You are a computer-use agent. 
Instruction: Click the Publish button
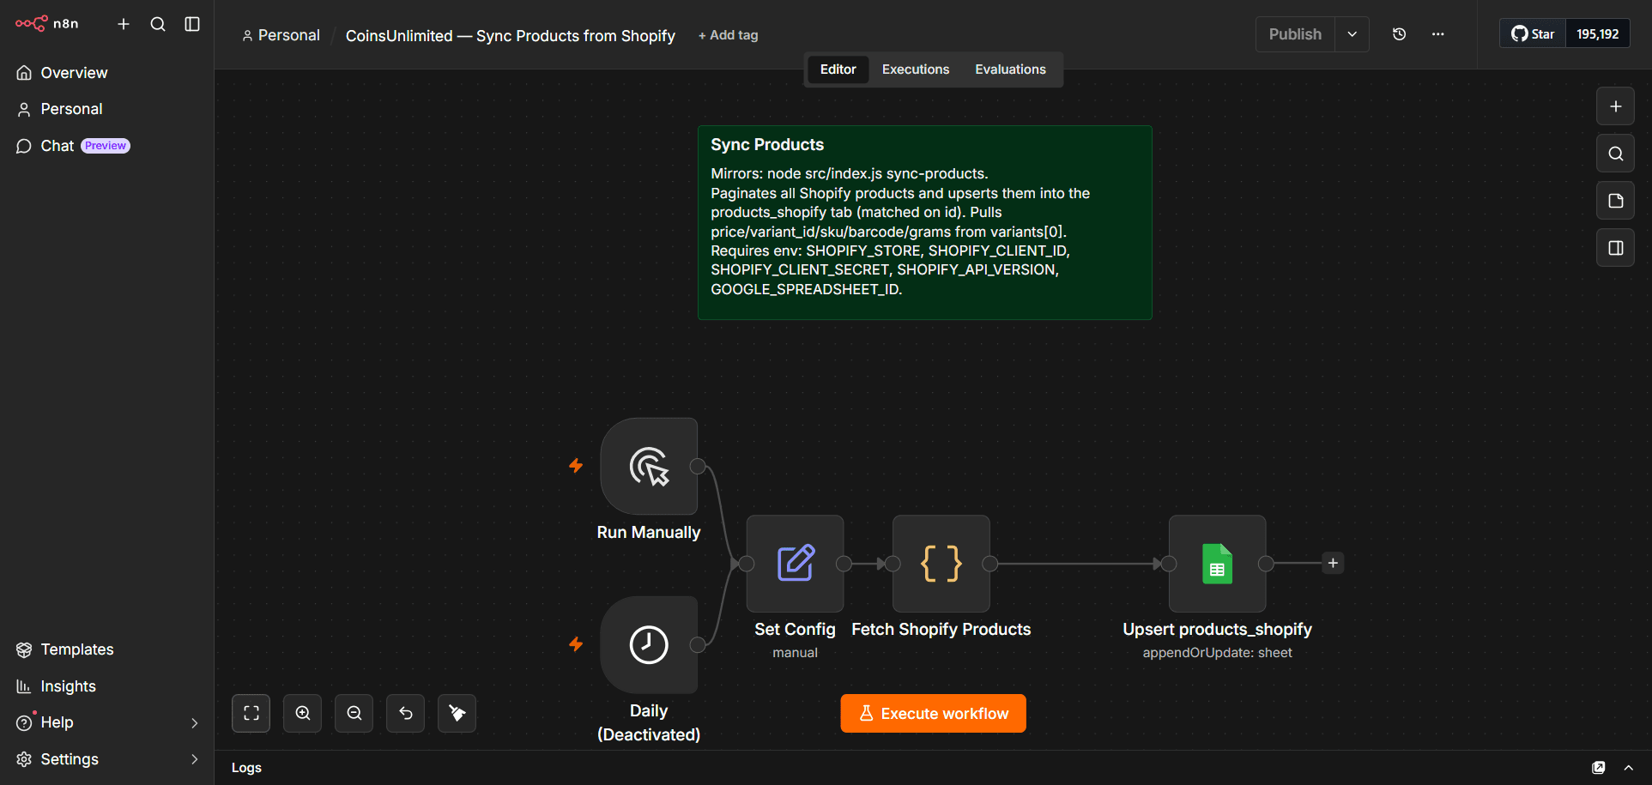pyautogui.click(x=1295, y=34)
